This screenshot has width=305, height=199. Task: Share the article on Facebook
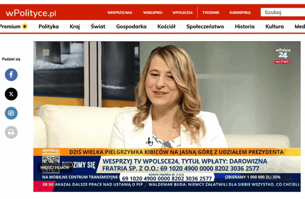click(x=11, y=74)
